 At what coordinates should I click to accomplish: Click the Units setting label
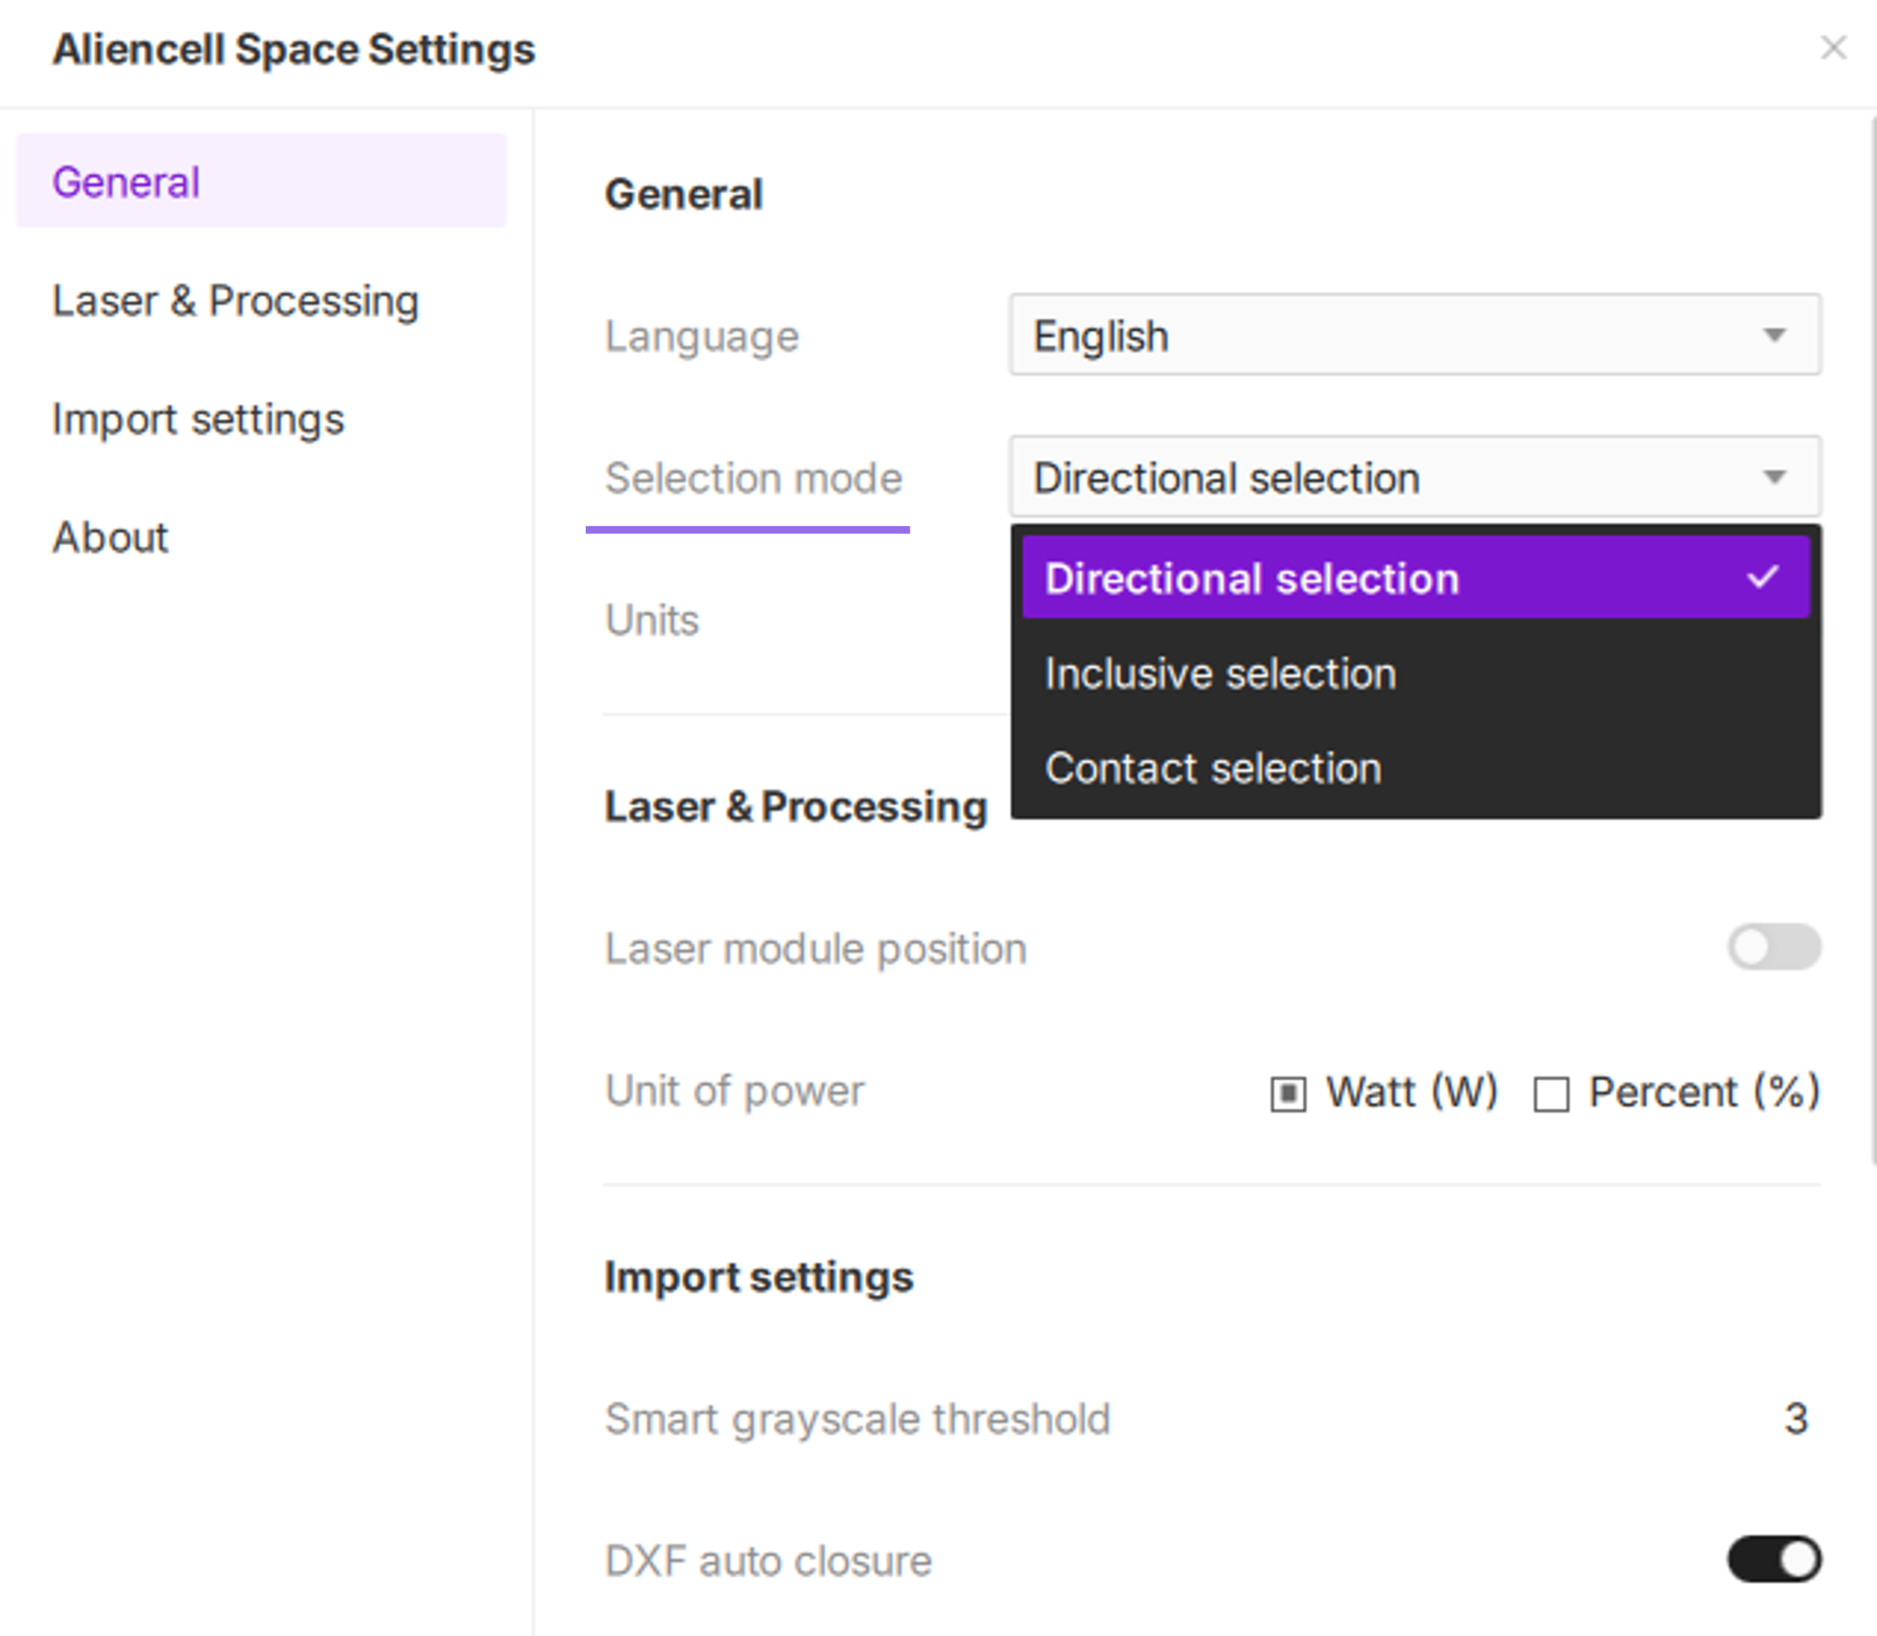click(652, 621)
